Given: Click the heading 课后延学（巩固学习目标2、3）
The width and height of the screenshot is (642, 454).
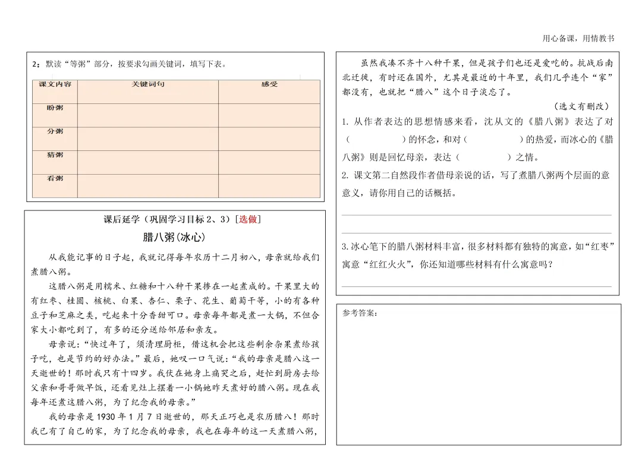Looking at the screenshot, I should point(168,219).
